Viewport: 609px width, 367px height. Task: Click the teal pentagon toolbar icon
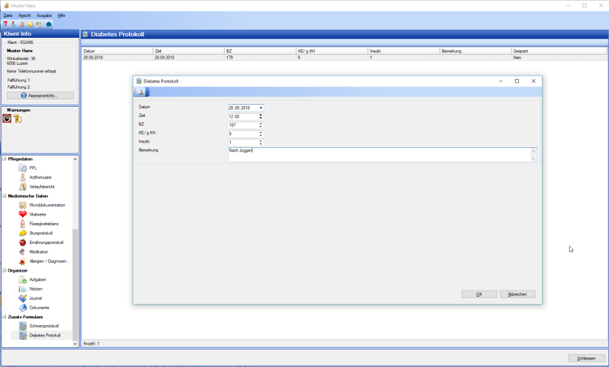[x=49, y=24]
